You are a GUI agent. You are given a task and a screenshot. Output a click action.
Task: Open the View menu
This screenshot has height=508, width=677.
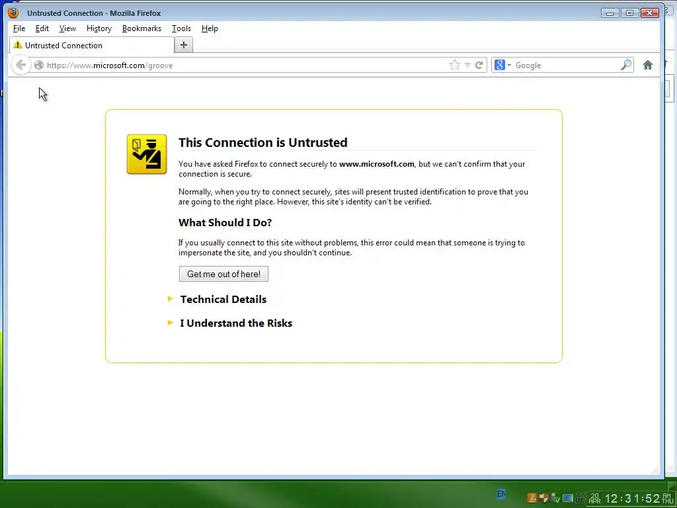(x=67, y=28)
